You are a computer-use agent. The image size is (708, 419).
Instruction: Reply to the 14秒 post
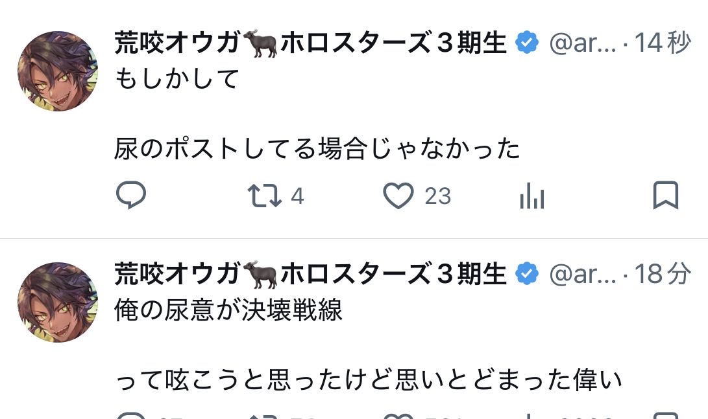coord(131,195)
